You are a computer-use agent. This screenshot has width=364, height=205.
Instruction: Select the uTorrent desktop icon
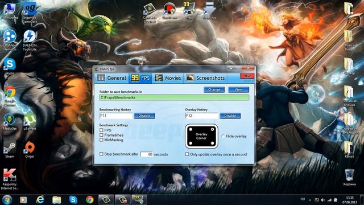click(30, 122)
